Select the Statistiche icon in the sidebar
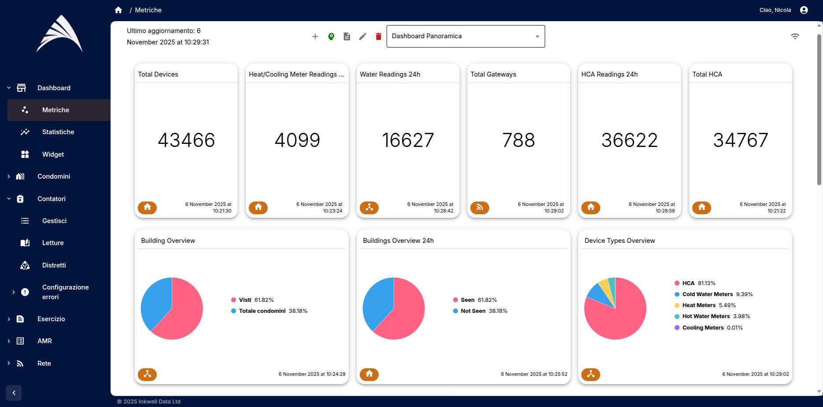 pyautogui.click(x=25, y=132)
